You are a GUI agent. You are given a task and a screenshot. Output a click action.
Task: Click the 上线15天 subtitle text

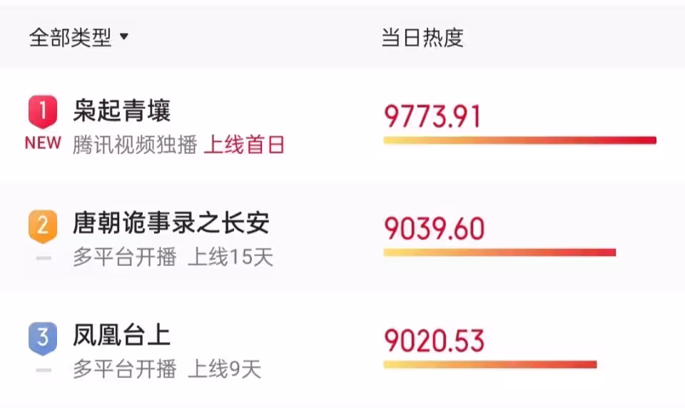pyautogui.click(x=230, y=257)
